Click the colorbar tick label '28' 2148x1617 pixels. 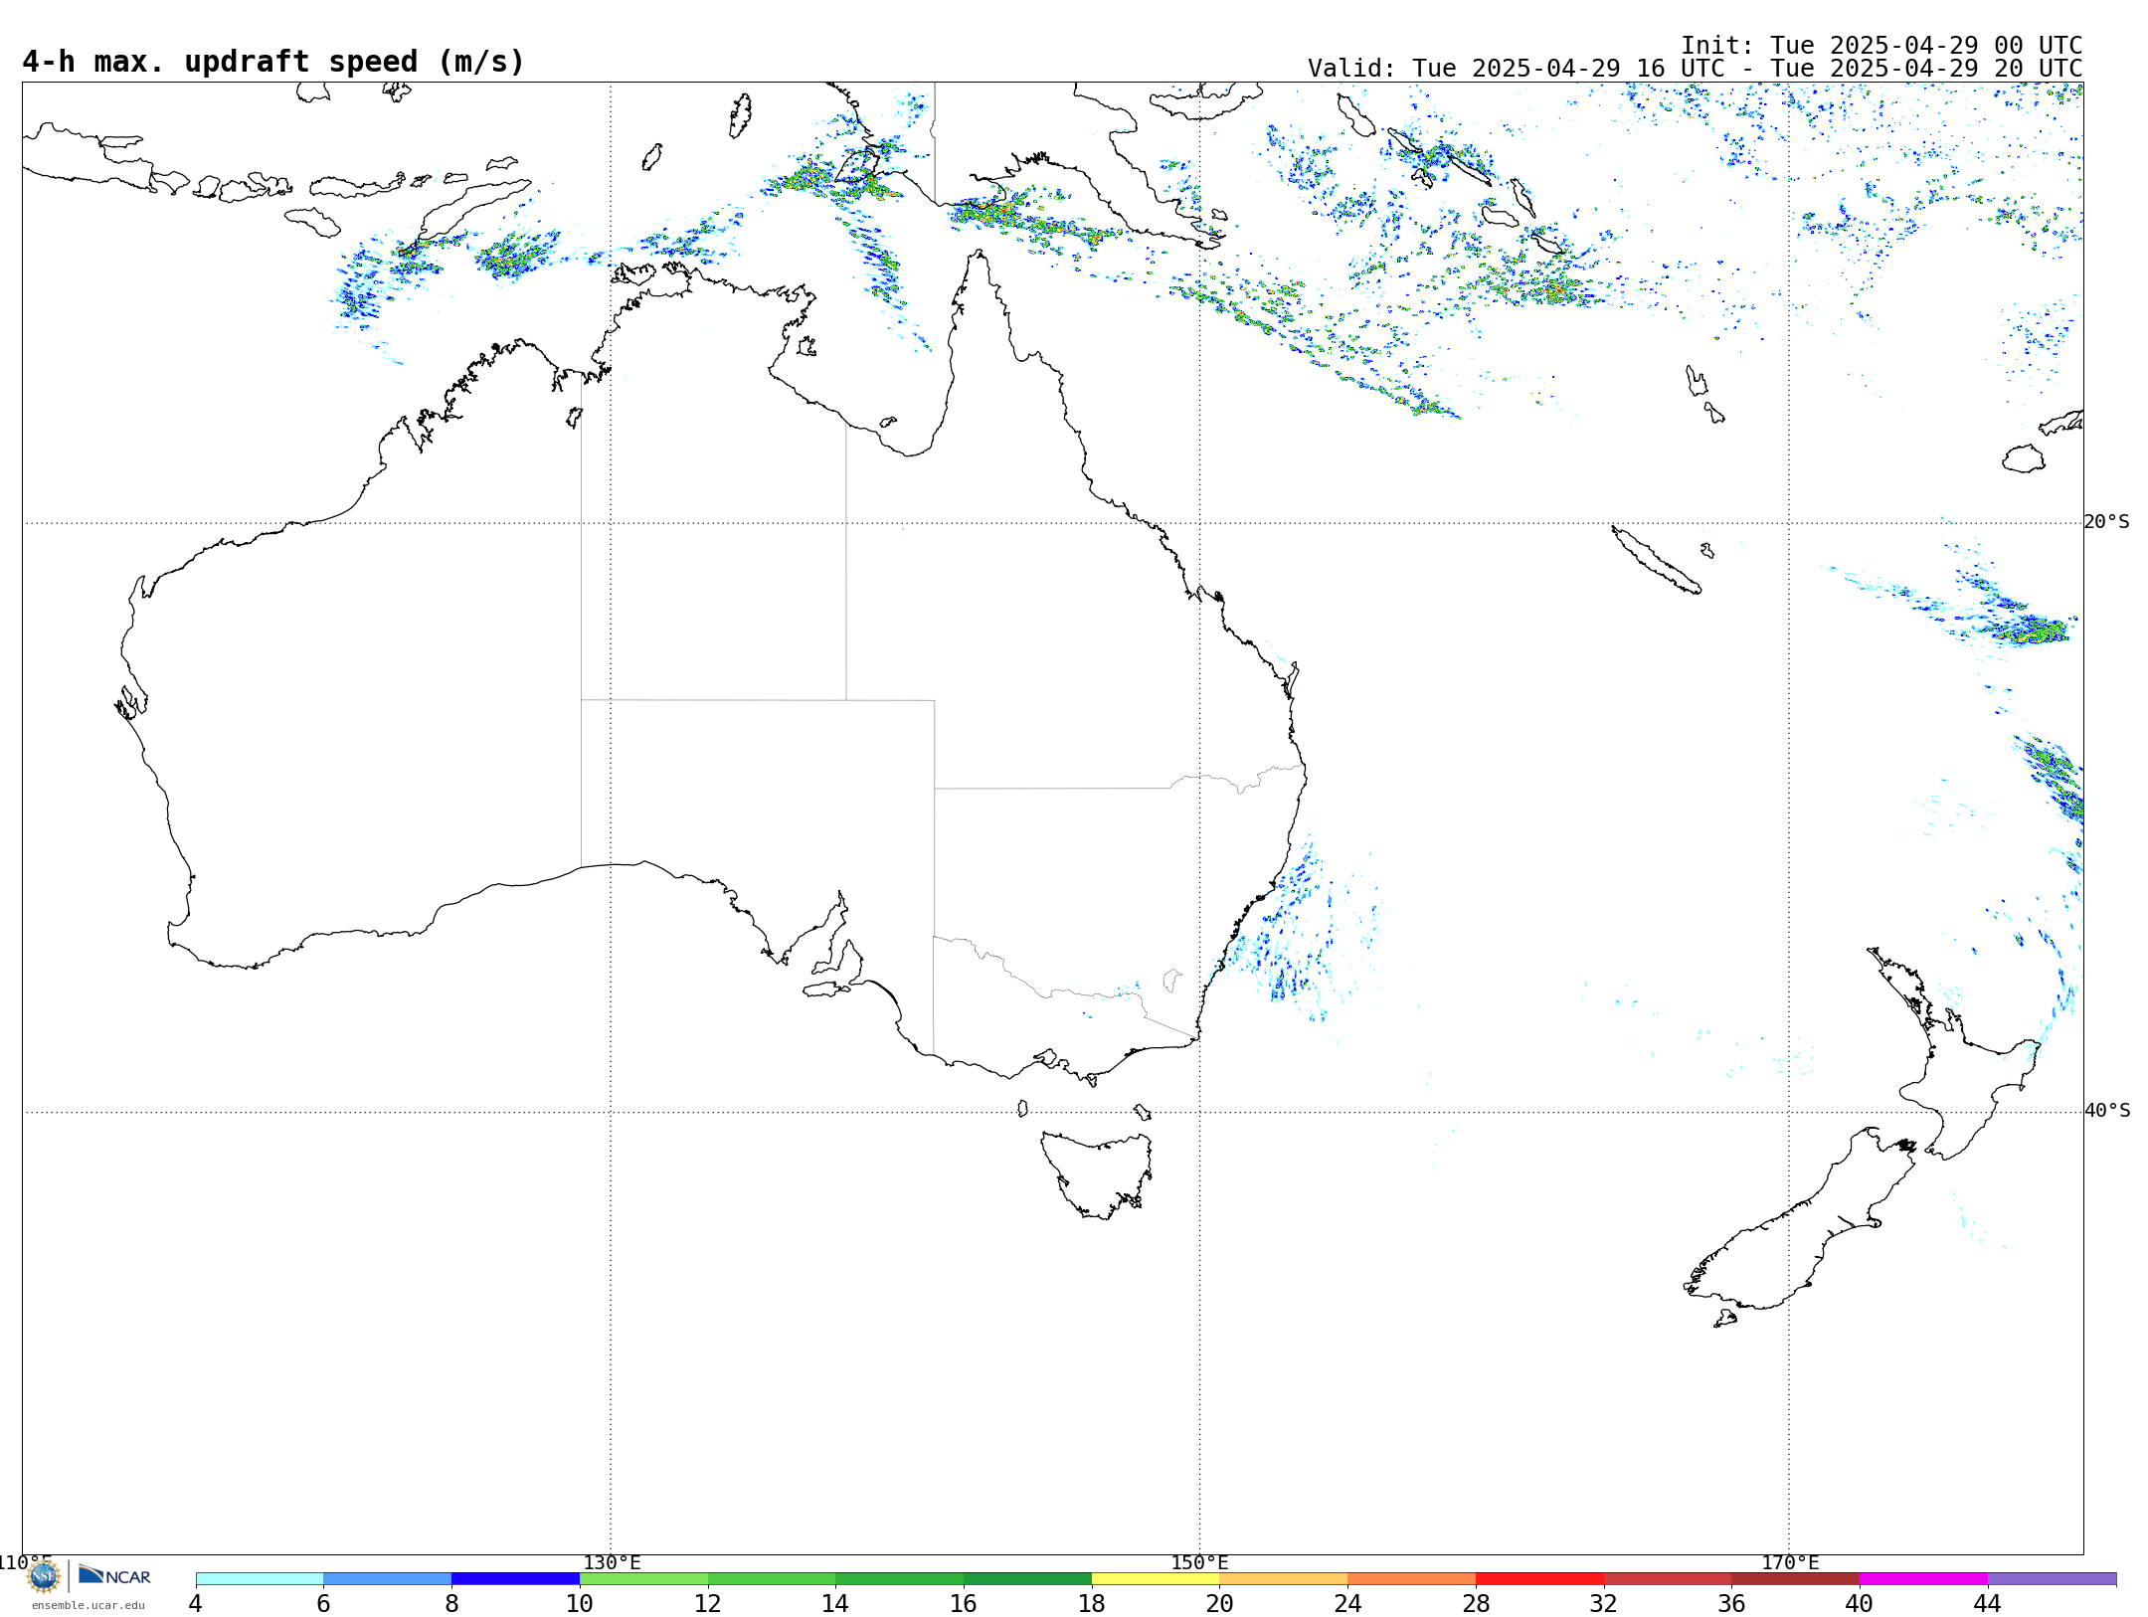pos(1476,1604)
